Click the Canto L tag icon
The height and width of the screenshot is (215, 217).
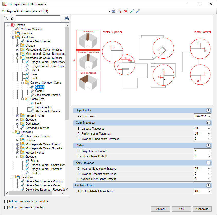(32, 91)
